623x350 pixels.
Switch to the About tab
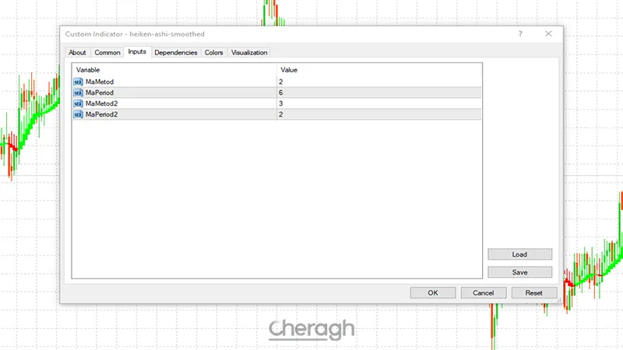click(78, 53)
